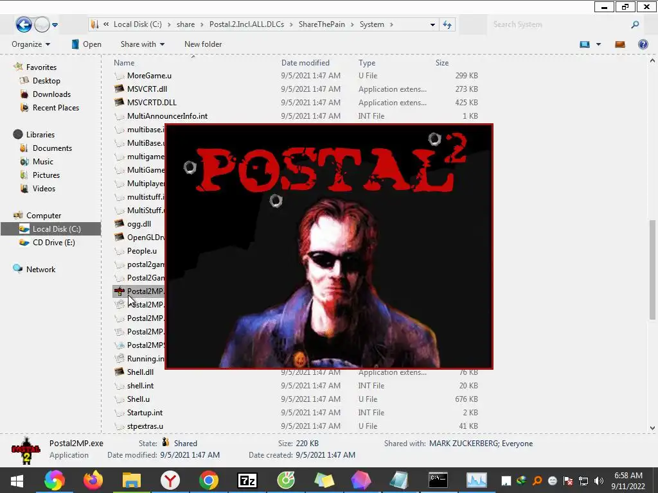Open the Organize menu
The image size is (658, 493).
click(31, 44)
